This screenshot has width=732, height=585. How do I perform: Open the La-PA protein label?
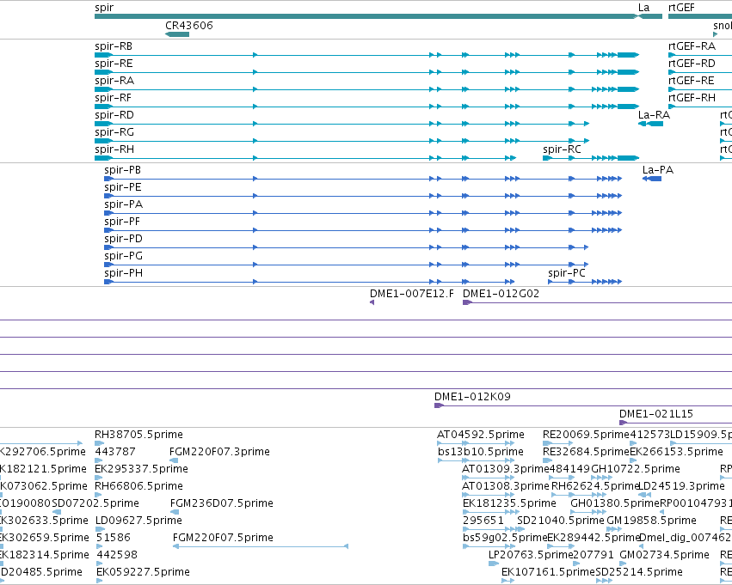tap(658, 170)
